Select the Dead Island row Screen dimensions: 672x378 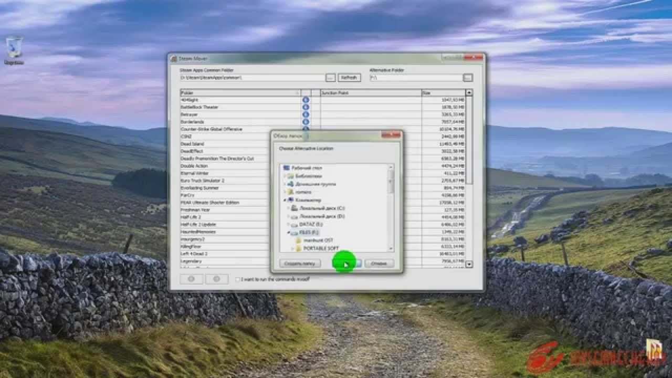pyautogui.click(x=226, y=144)
